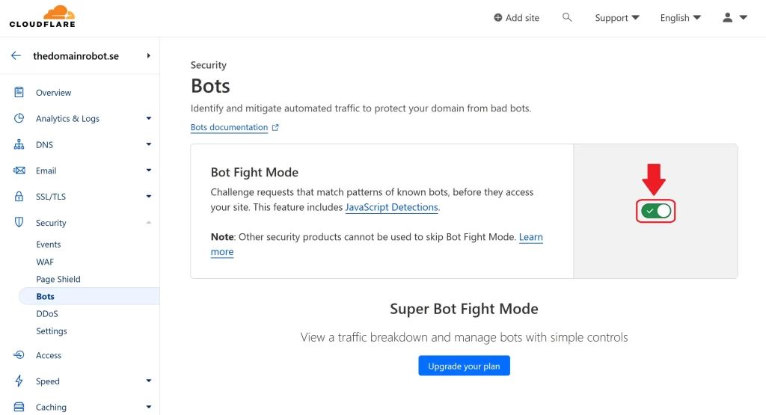766x415 pixels.
Task: Click the Upgrade your plan button
Action: point(464,366)
